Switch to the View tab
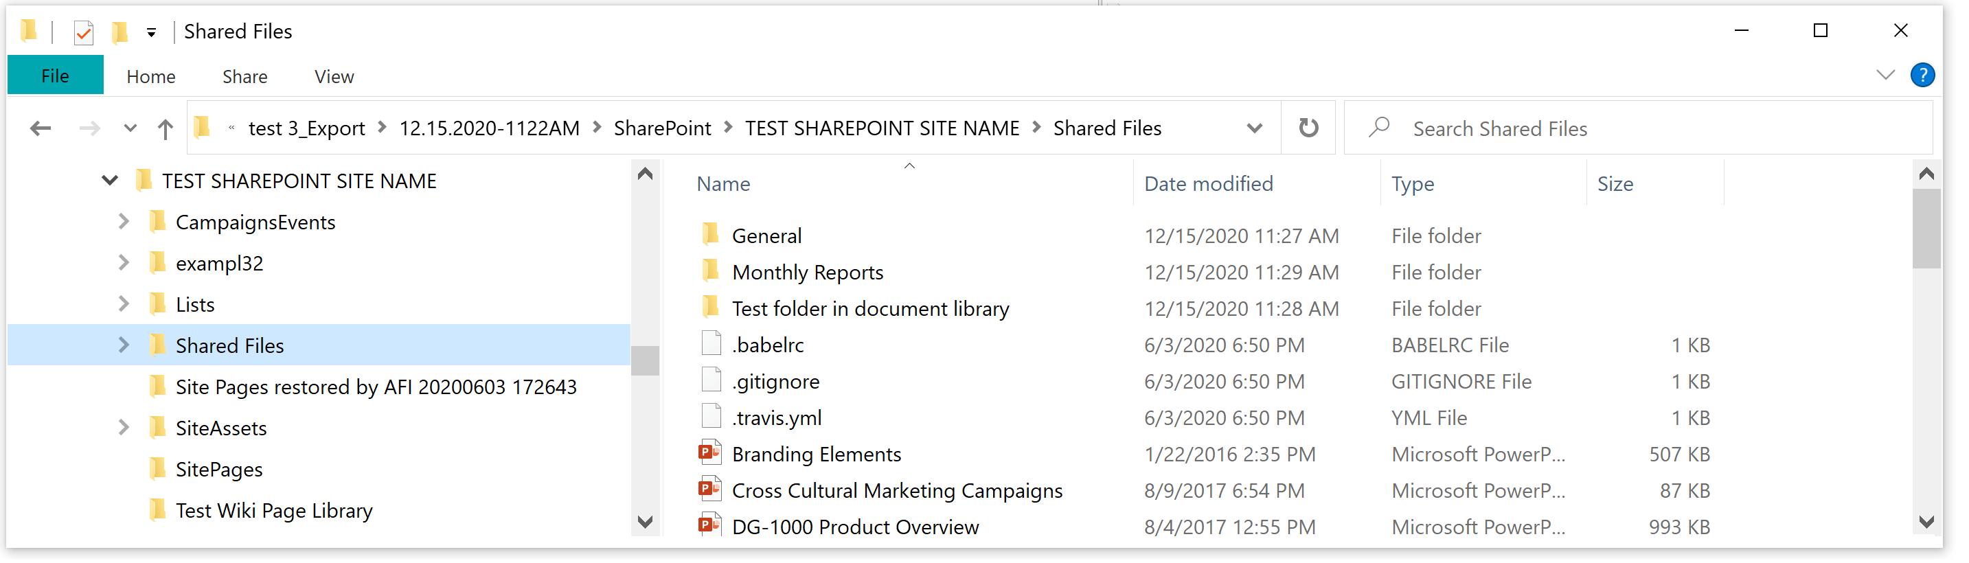1969x563 pixels. tap(333, 76)
